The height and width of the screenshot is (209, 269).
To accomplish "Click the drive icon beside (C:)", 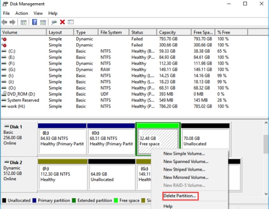I will pyautogui.click(x=4, y=51).
